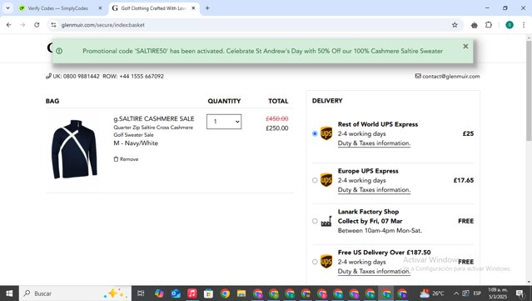Open the weather widget showing 26°C

point(432,293)
